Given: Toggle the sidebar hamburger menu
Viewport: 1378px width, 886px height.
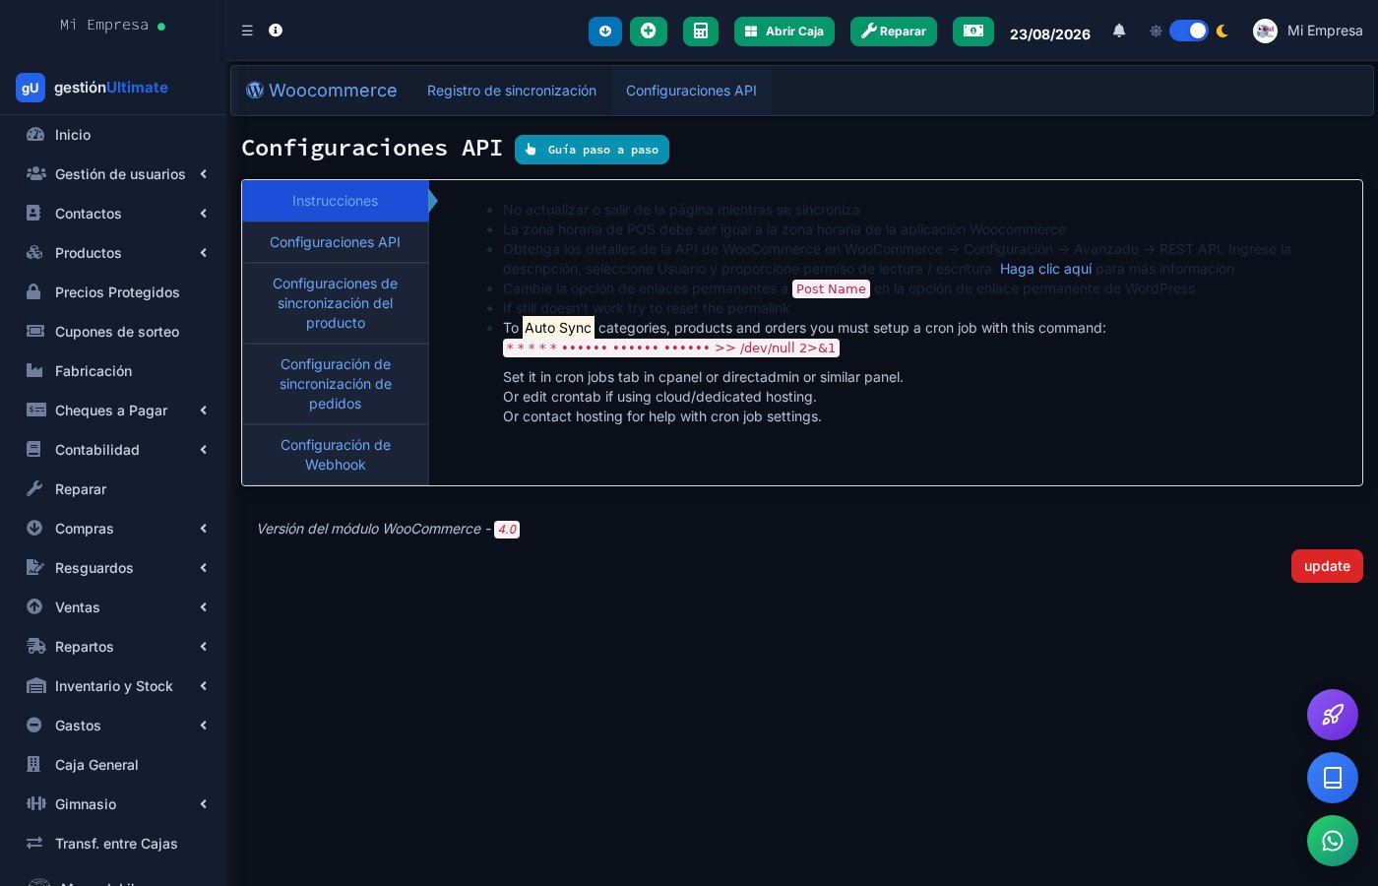Looking at the screenshot, I should pyautogui.click(x=247, y=31).
